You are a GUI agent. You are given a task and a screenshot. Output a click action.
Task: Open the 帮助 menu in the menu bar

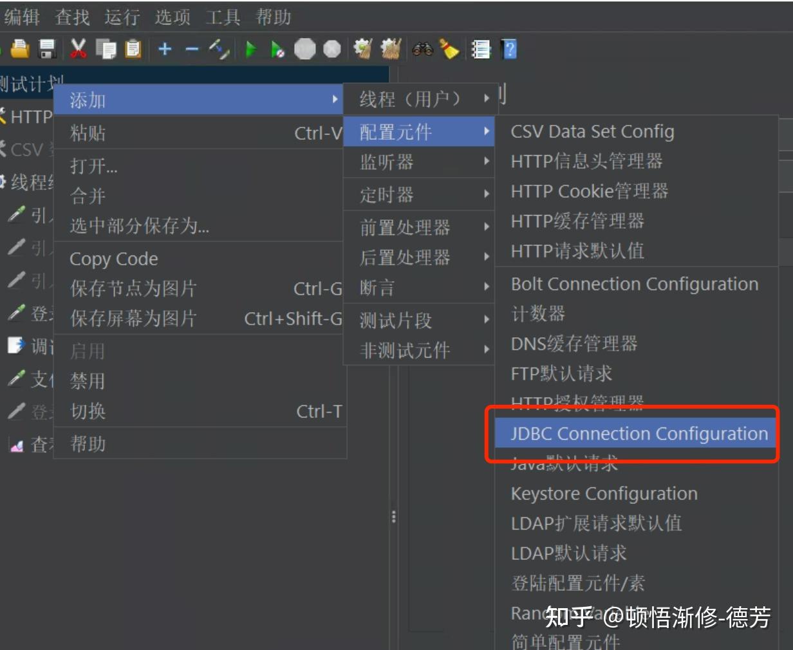(x=274, y=17)
